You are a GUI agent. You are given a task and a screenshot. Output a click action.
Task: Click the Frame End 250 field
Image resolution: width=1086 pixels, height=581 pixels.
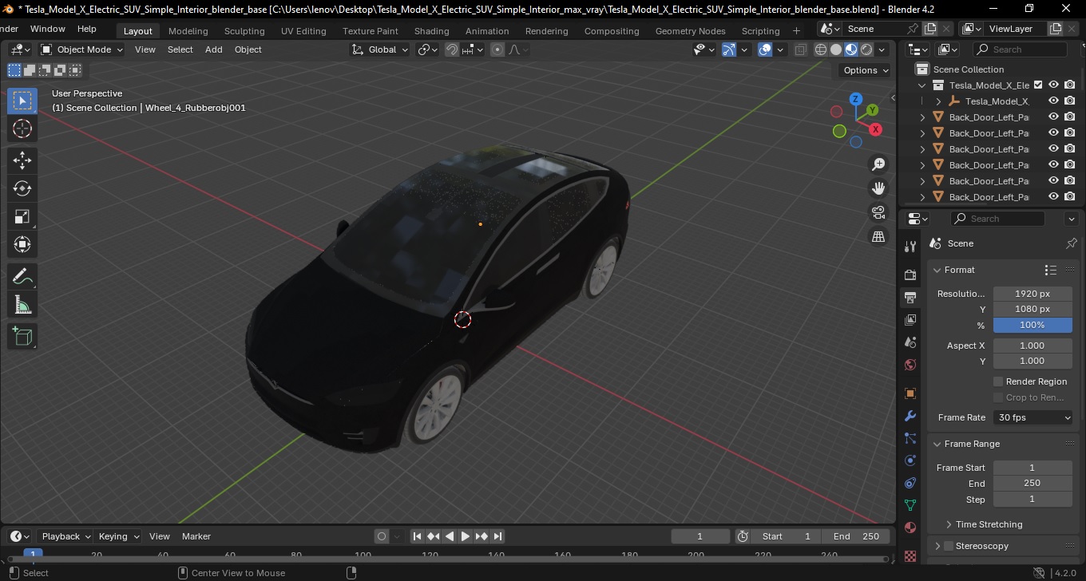coord(1032,483)
